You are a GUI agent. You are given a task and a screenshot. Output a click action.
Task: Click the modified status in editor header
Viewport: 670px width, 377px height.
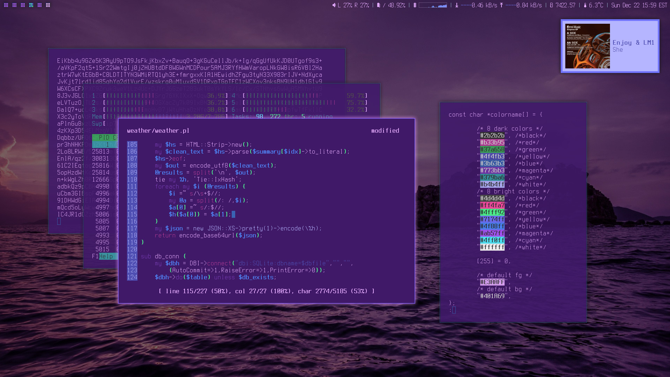[x=385, y=131]
